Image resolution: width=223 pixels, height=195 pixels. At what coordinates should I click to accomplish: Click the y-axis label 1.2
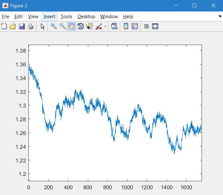22,174
